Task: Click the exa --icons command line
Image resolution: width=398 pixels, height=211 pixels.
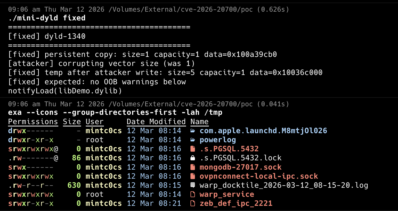Action: click(115, 112)
